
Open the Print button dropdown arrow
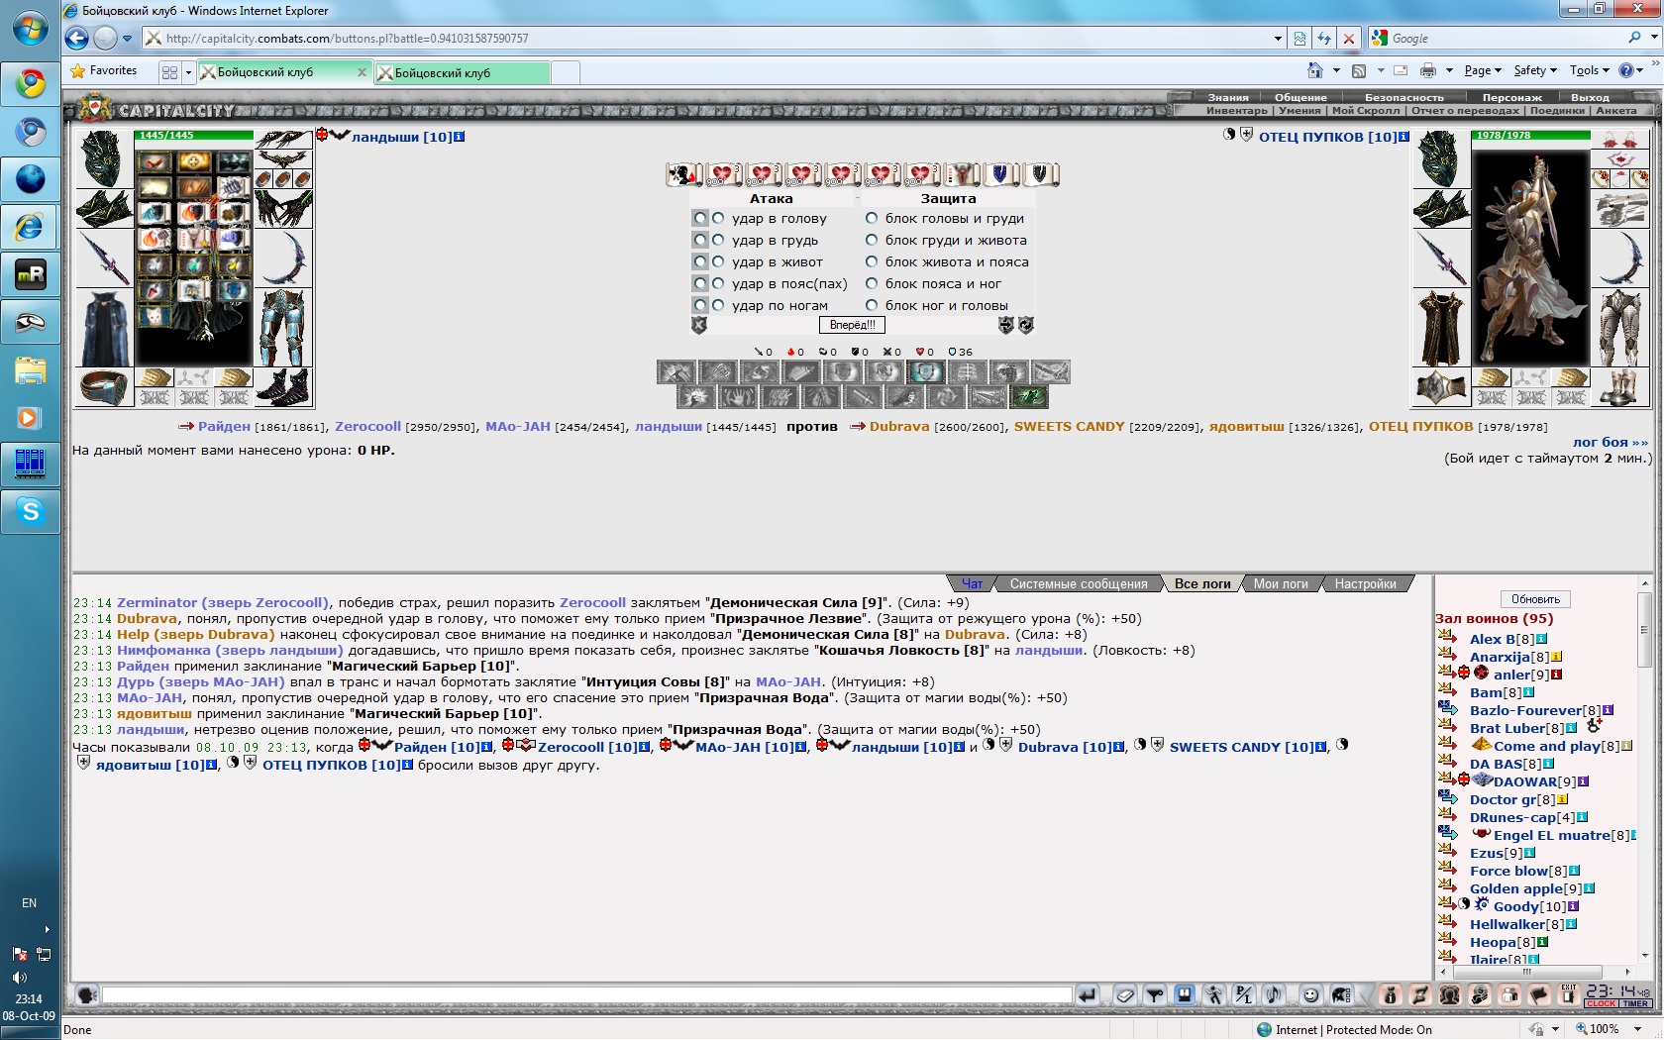coord(1449,70)
